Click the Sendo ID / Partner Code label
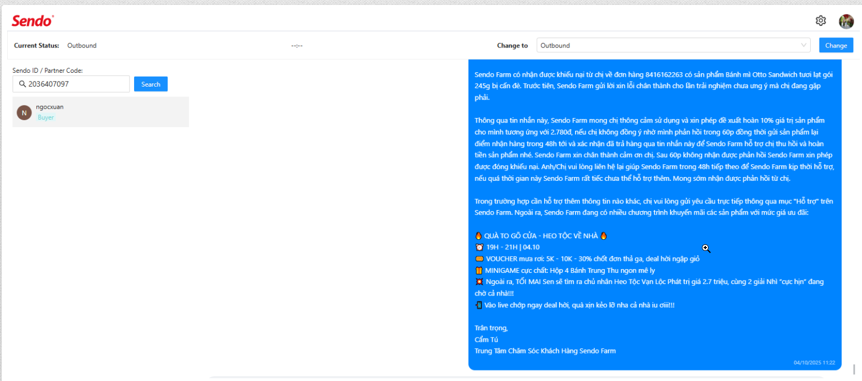This screenshot has width=862, height=381. [47, 71]
